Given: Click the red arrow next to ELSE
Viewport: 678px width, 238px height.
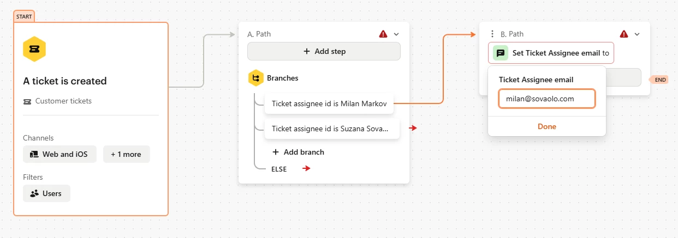Looking at the screenshot, I should [x=307, y=169].
